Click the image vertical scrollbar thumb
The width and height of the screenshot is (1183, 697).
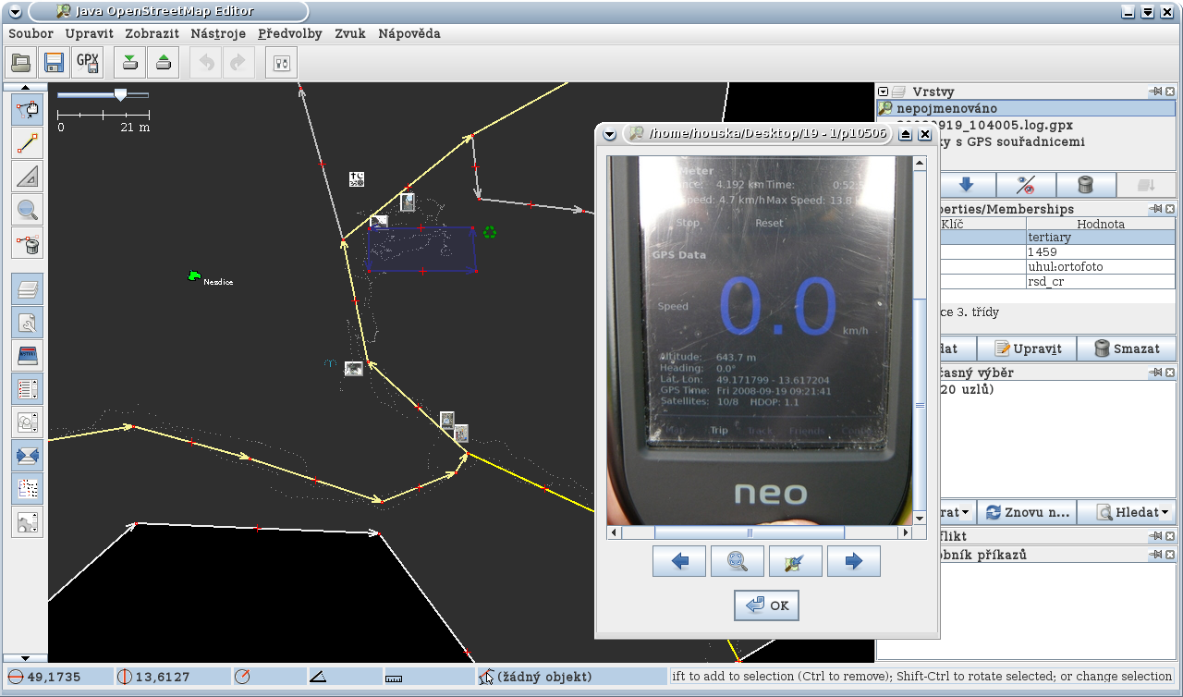click(x=920, y=405)
